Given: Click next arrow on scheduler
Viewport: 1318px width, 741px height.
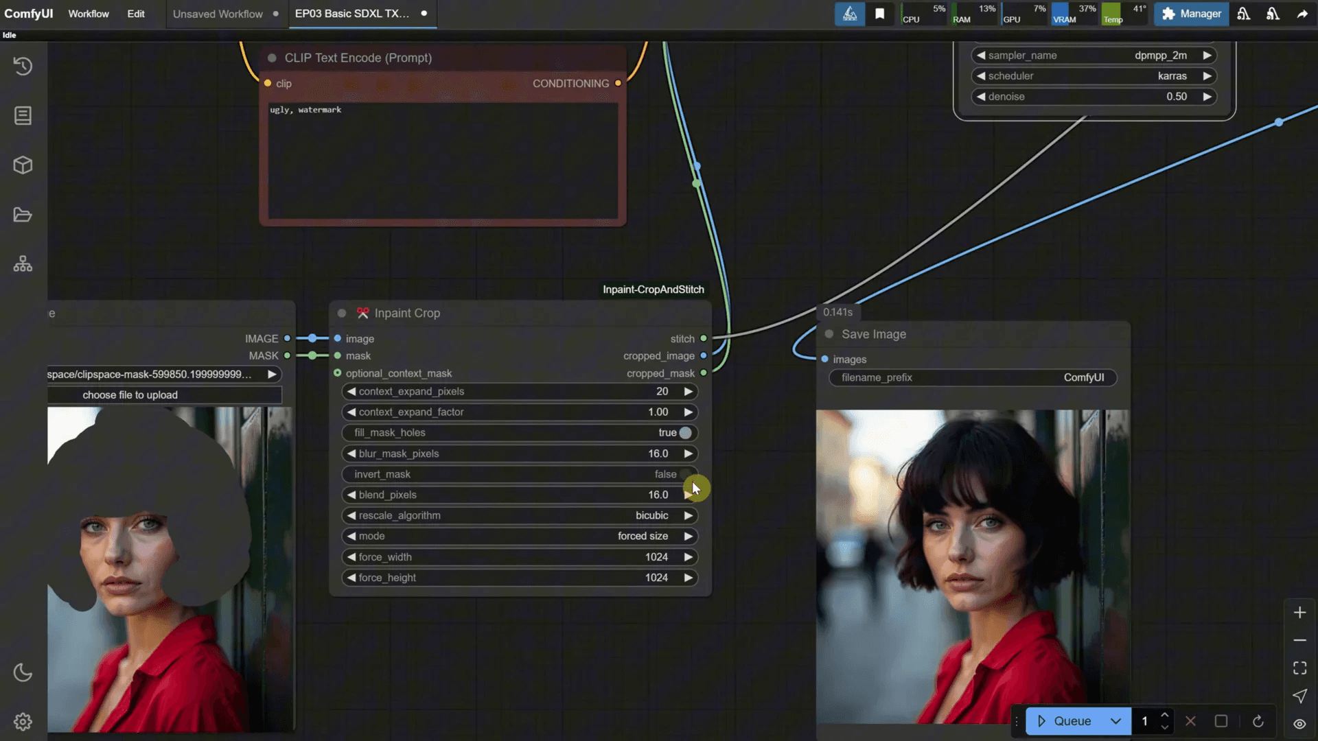Looking at the screenshot, I should point(1207,76).
